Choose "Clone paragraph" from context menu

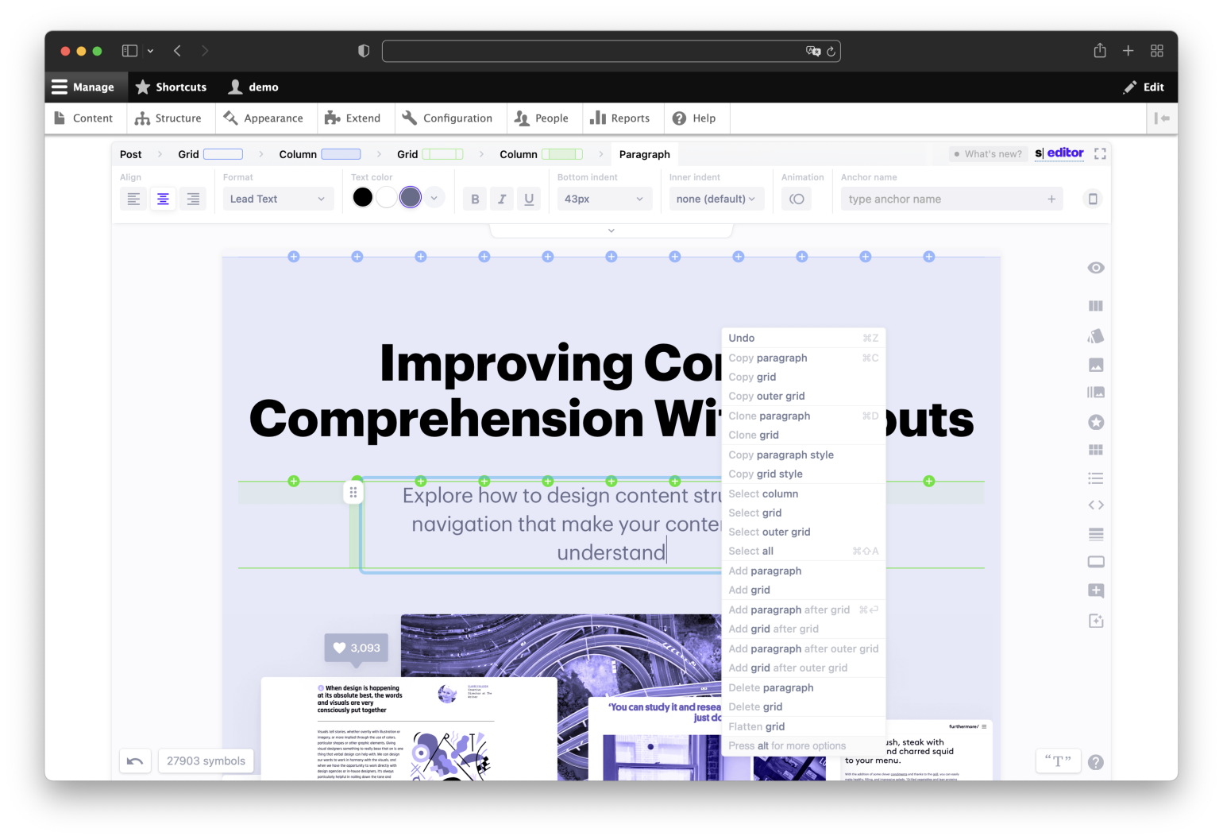769,416
